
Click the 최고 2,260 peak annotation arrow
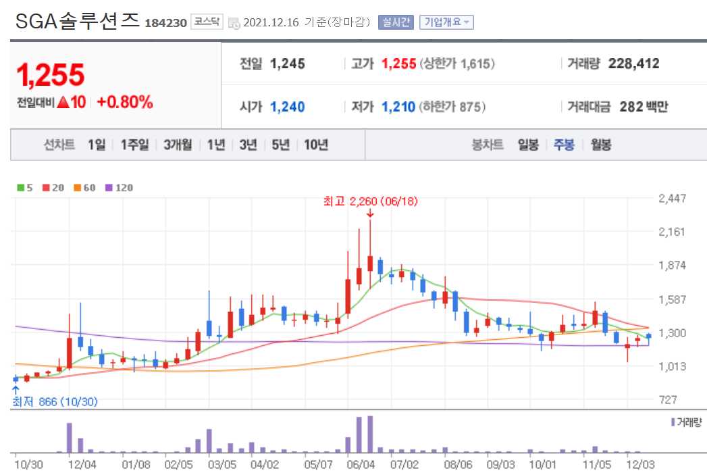pyautogui.click(x=370, y=212)
